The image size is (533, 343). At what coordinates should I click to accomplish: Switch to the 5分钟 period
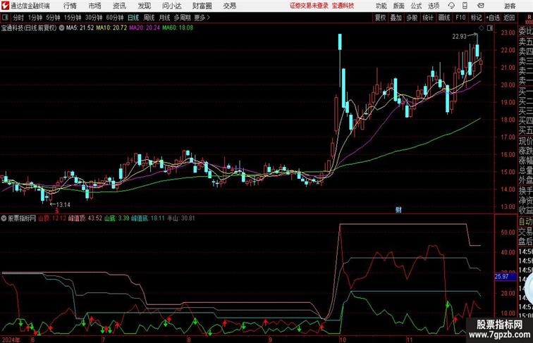[53, 18]
